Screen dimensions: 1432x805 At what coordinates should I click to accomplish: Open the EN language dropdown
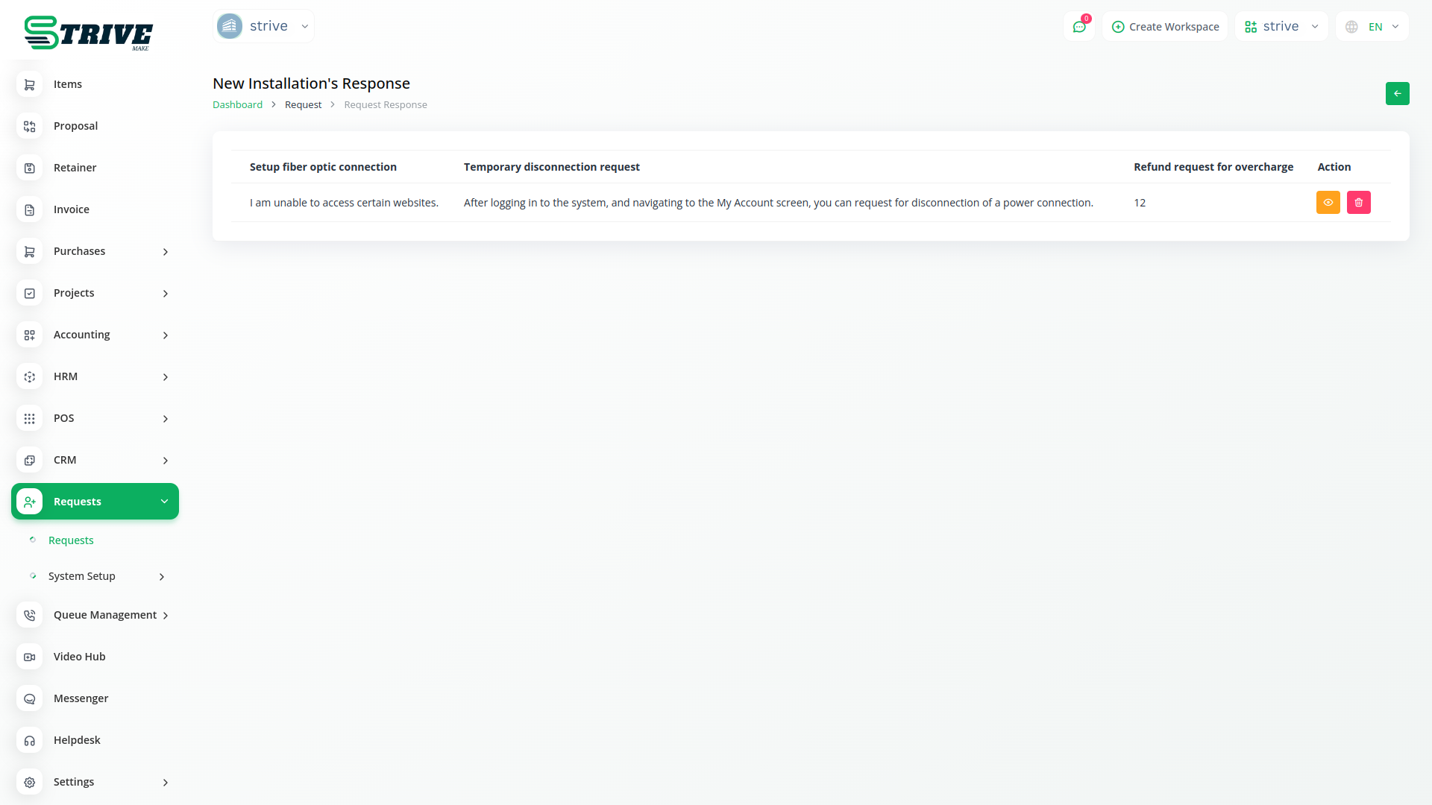[1372, 27]
